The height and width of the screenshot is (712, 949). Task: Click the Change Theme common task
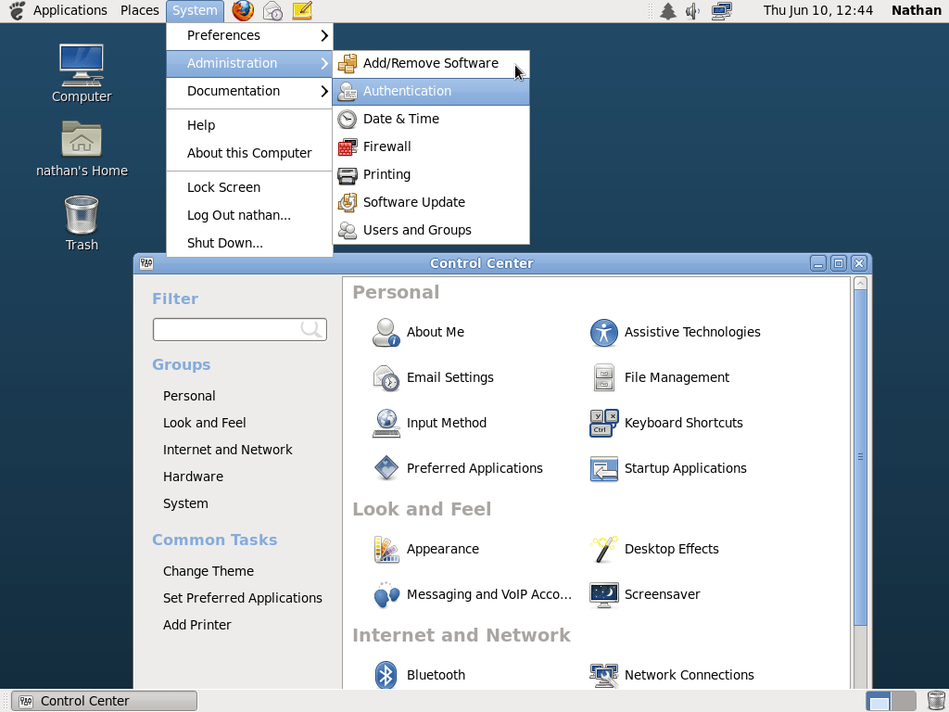coord(209,570)
